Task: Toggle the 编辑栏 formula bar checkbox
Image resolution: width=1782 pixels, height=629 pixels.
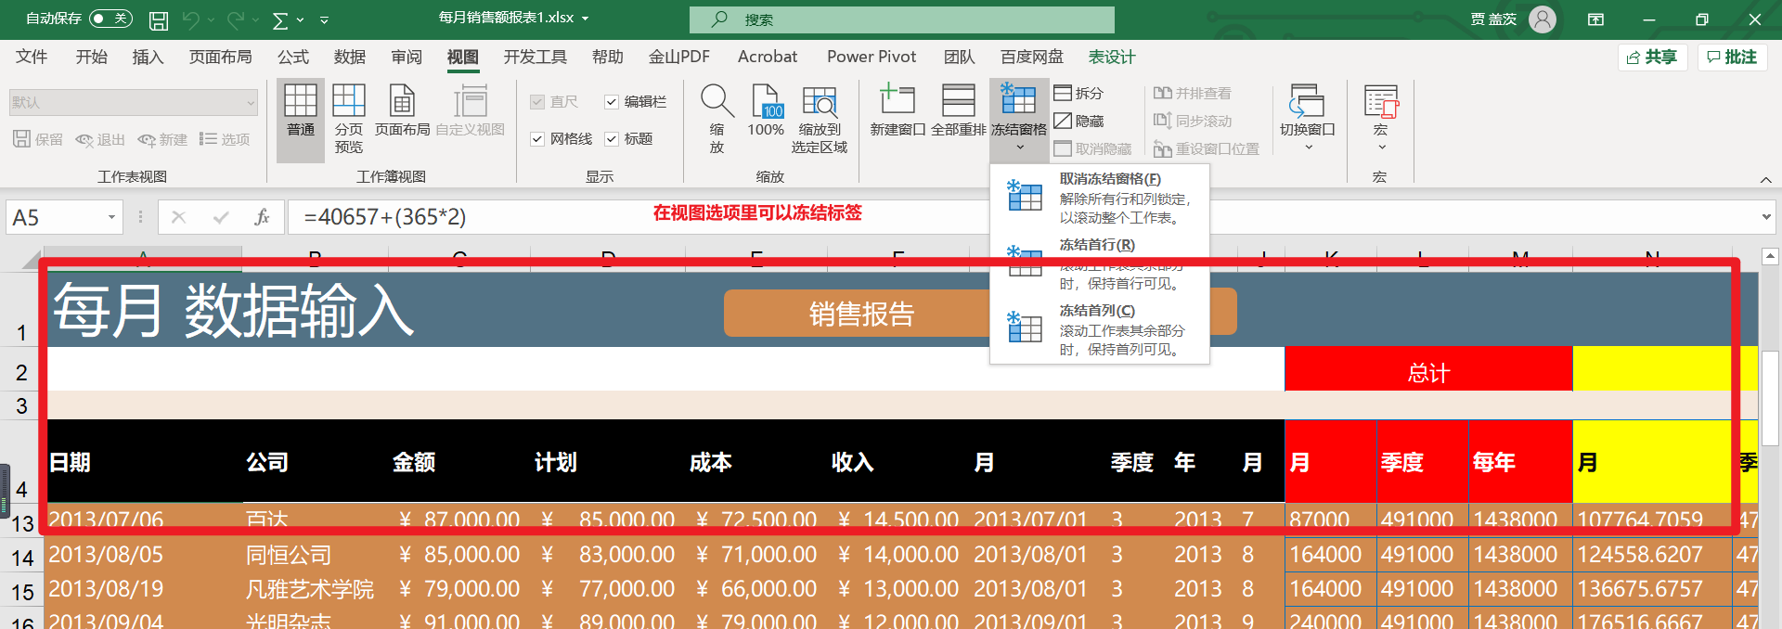Action: pyautogui.click(x=612, y=102)
